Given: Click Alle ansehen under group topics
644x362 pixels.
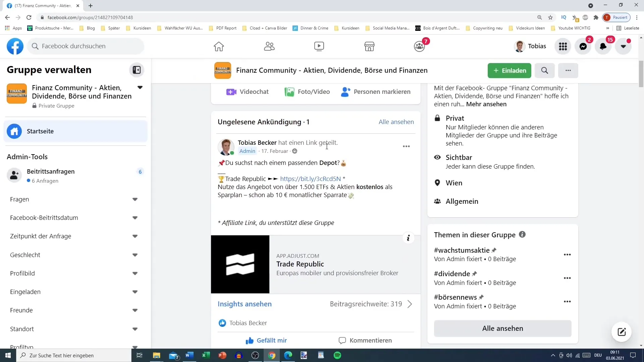Looking at the screenshot, I should pyautogui.click(x=502, y=328).
